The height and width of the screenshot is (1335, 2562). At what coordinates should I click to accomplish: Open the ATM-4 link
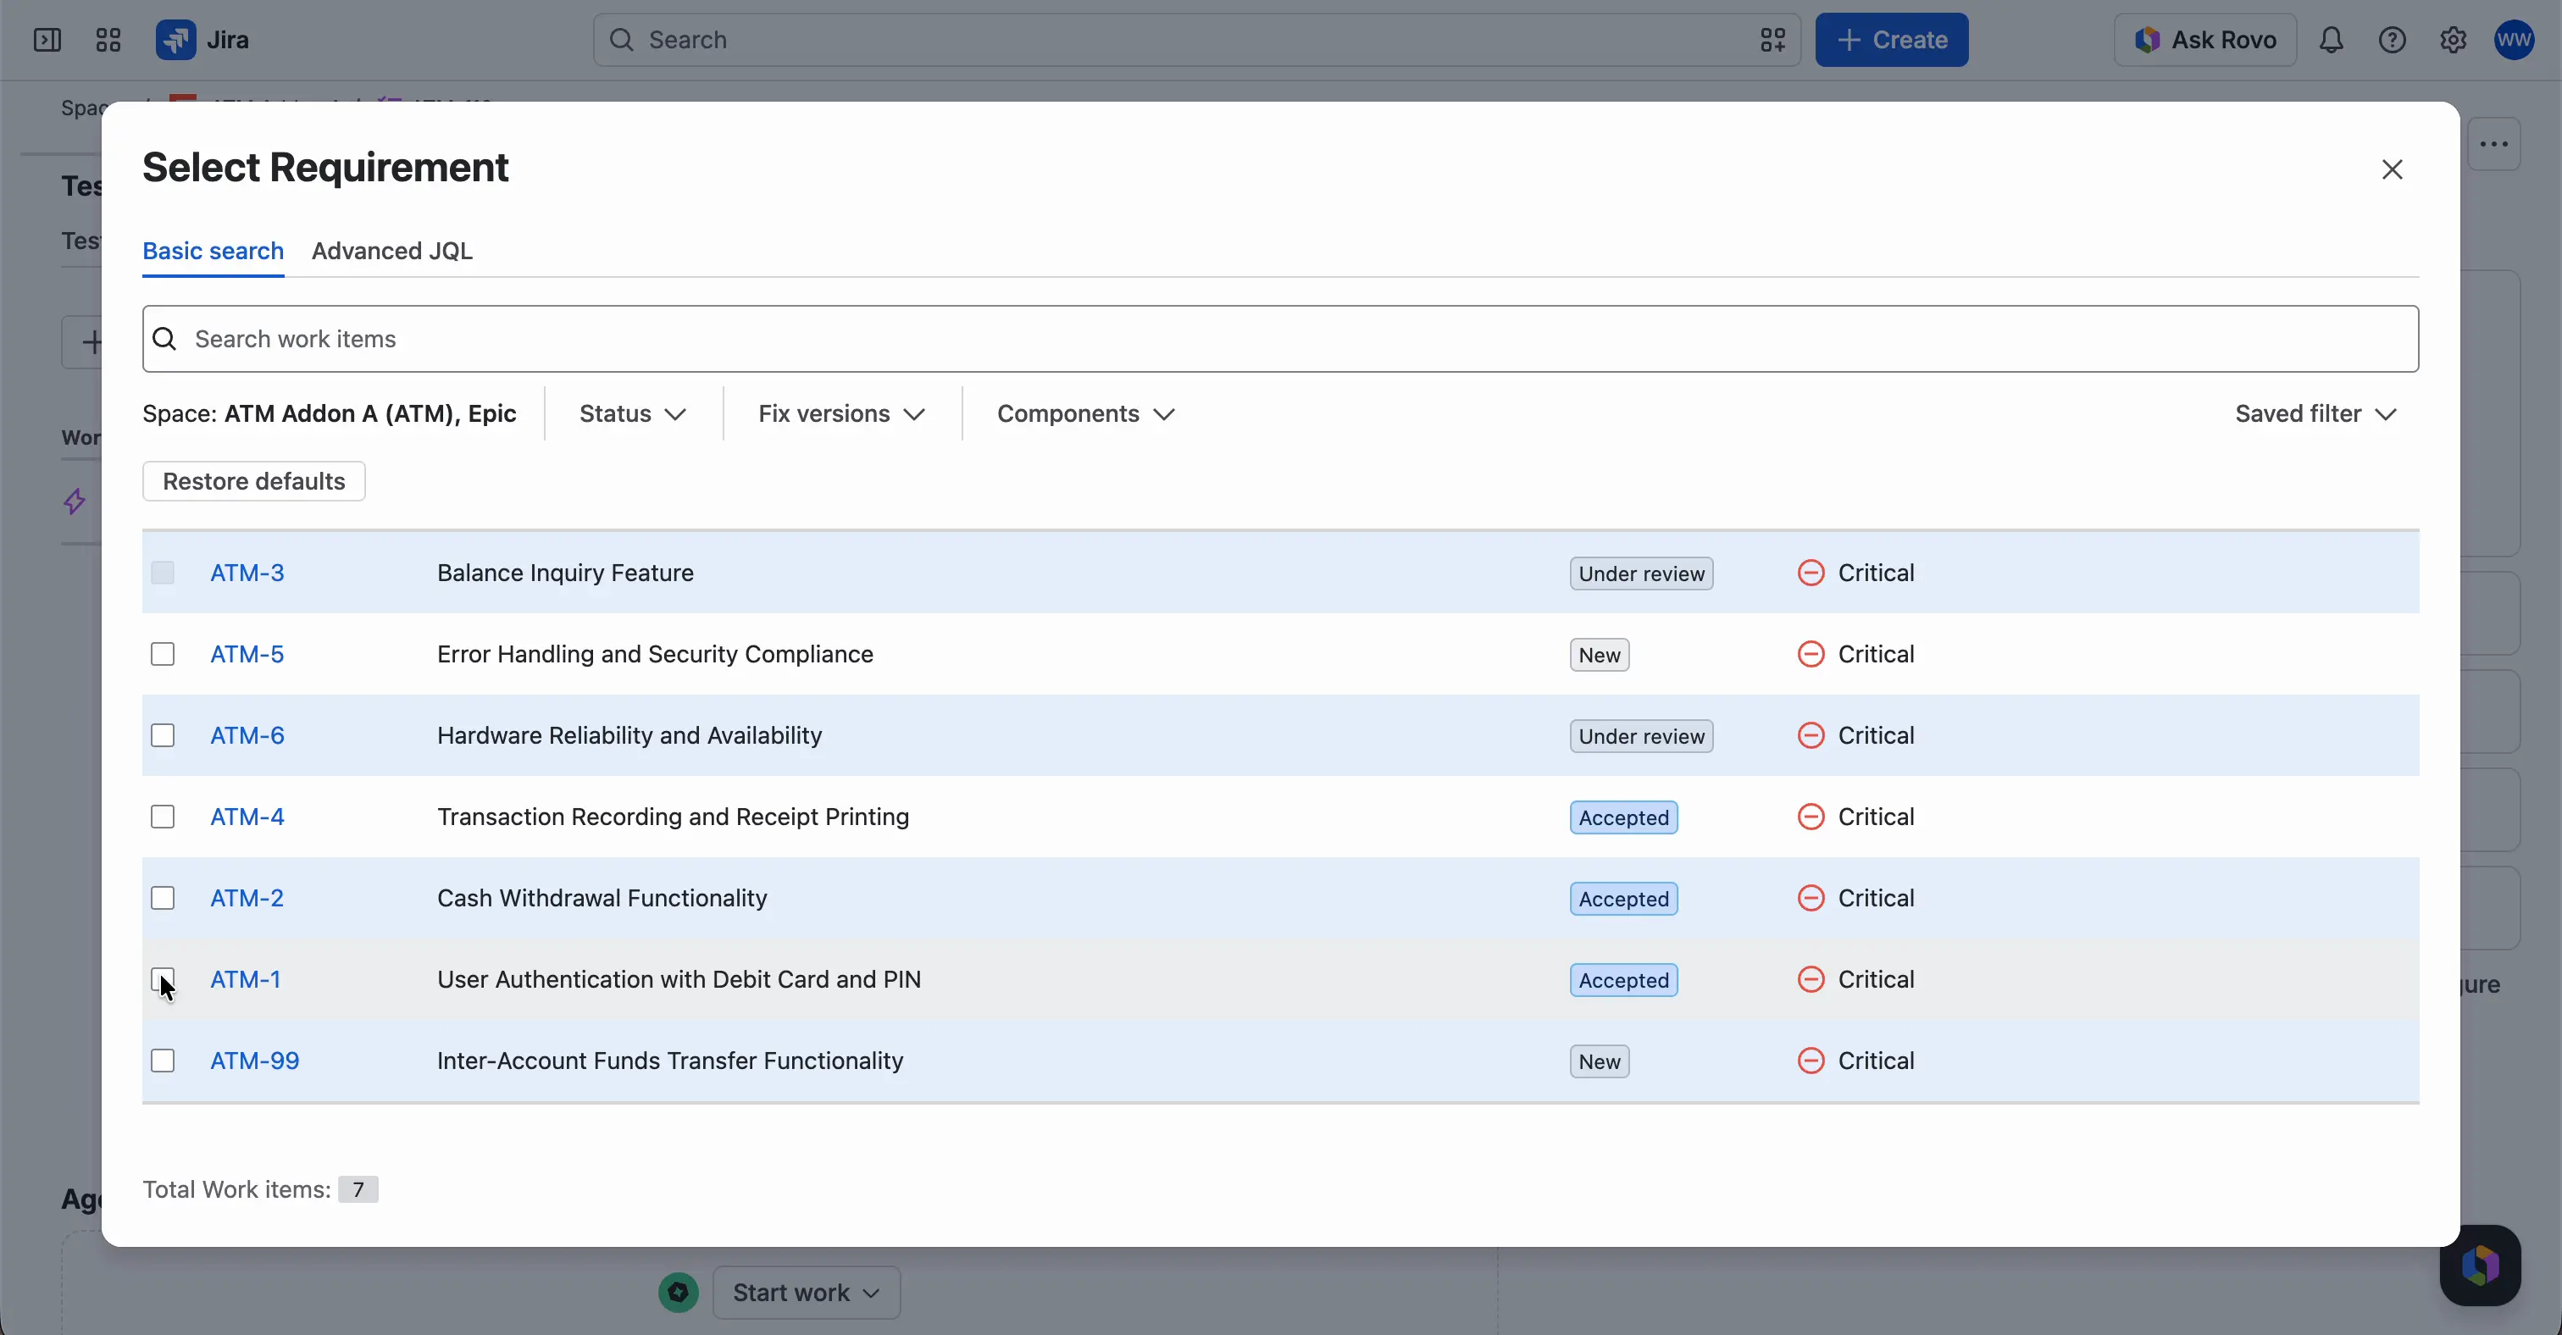point(247,817)
